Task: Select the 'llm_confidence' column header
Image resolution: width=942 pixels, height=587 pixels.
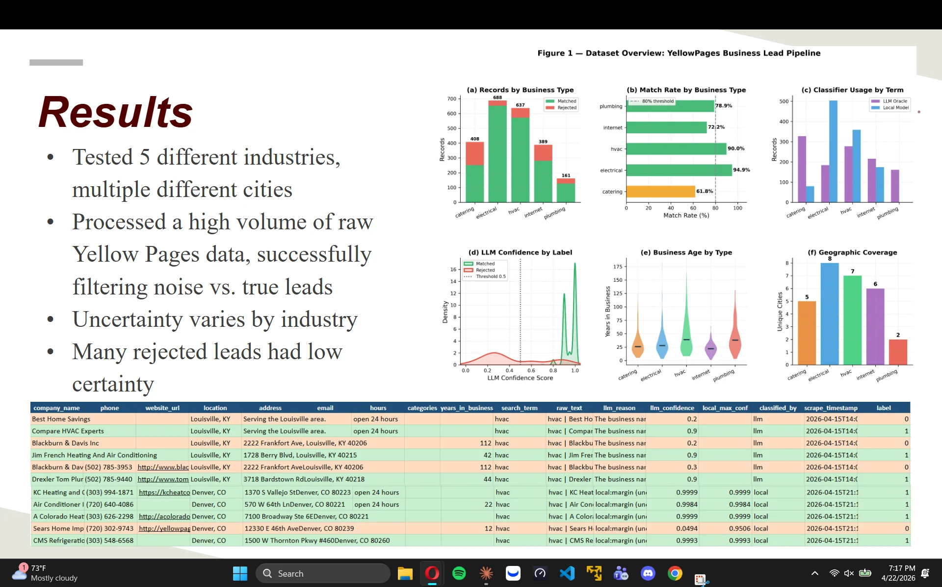Action: 672,408
